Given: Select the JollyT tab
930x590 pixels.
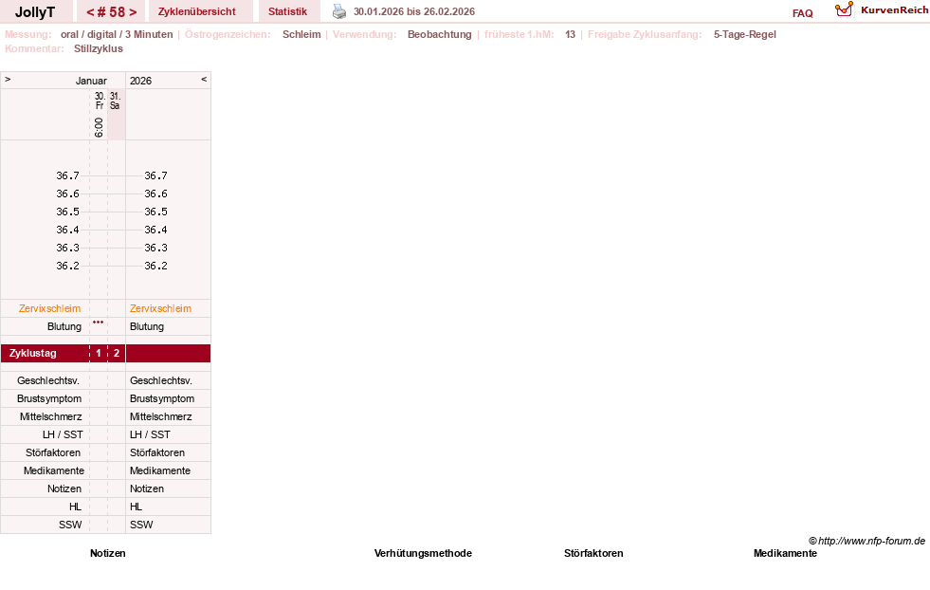Looking at the screenshot, I should coord(35,12).
